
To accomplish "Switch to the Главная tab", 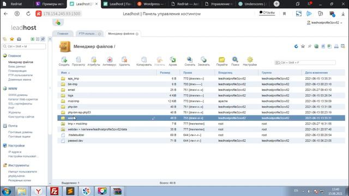I will tap(63, 34).
